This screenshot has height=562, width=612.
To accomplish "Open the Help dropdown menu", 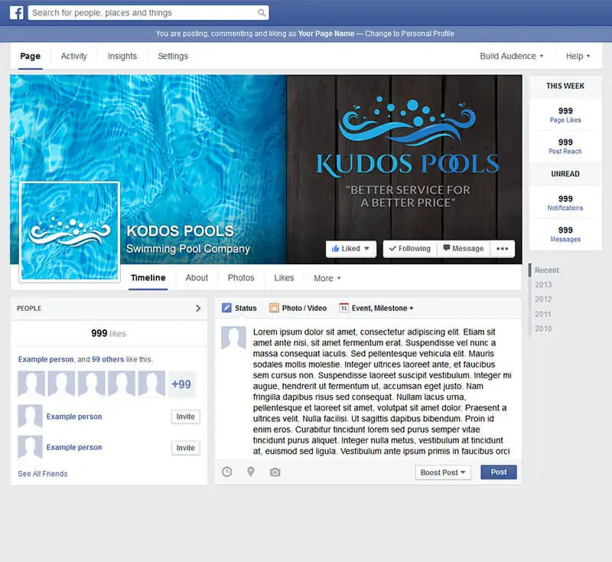I will tap(578, 56).
